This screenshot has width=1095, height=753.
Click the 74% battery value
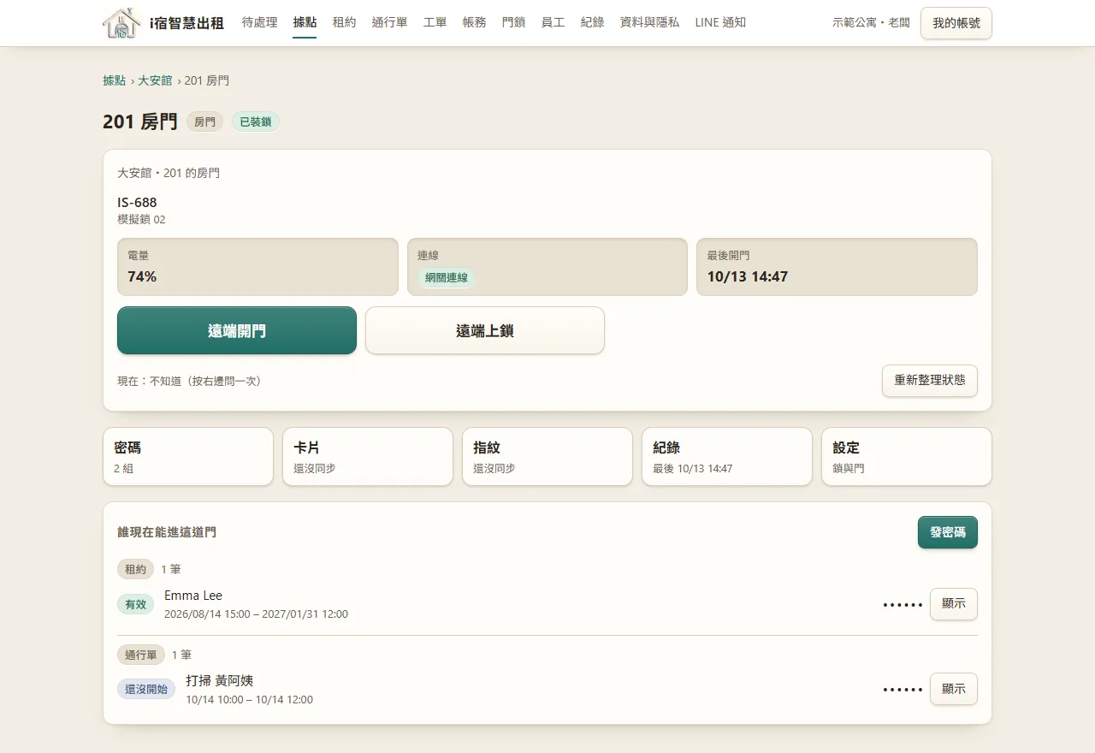pos(142,276)
